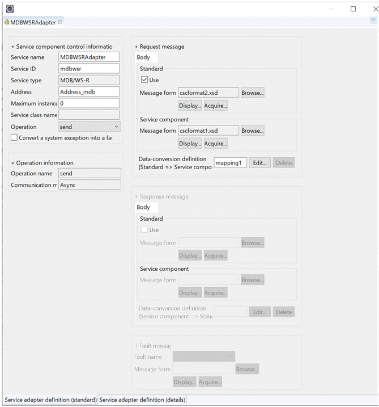
Task: Click the Service type field MDB/WS-R
Action: click(89, 80)
